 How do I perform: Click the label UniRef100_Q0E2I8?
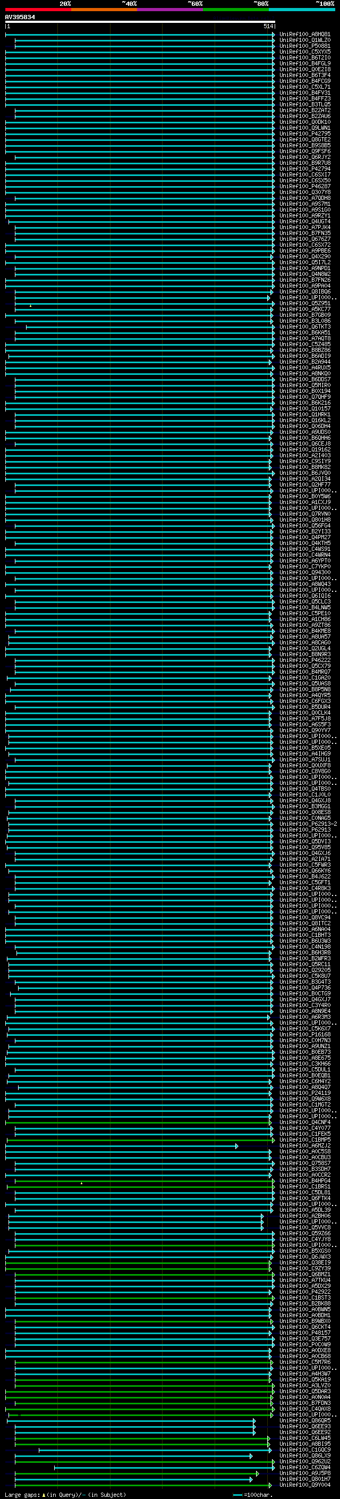pos(304,69)
